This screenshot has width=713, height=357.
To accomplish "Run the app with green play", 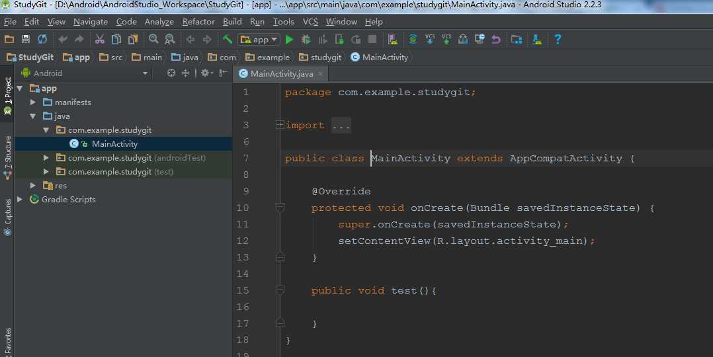I will 289,40.
